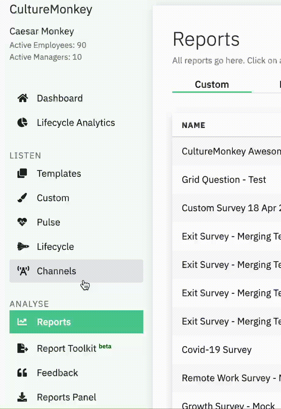Click the Reports Panel download icon
Screen dimensions: 281x409
[22, 397]
